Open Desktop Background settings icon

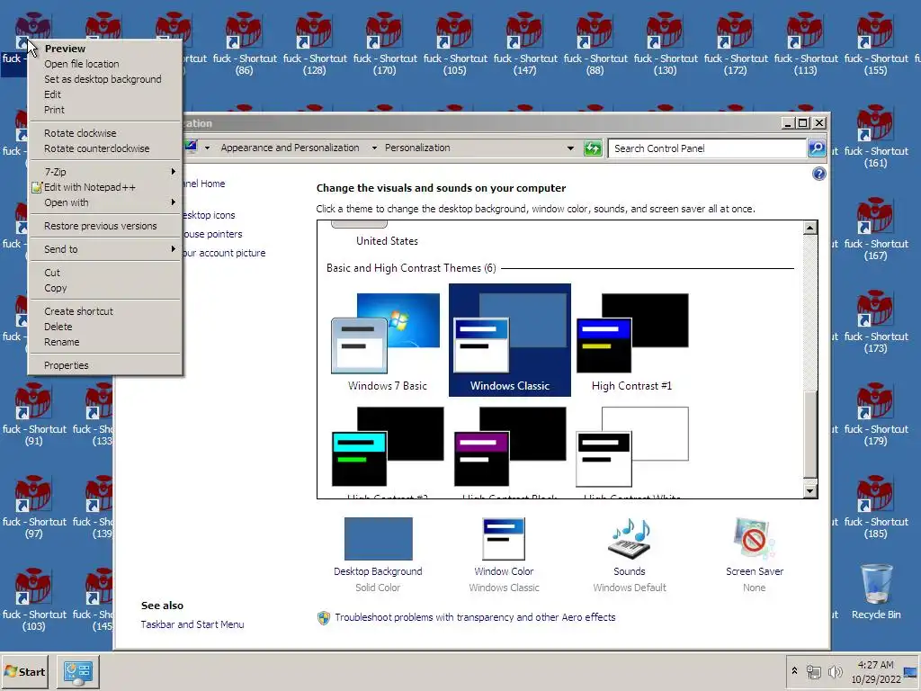click(379, 539)
